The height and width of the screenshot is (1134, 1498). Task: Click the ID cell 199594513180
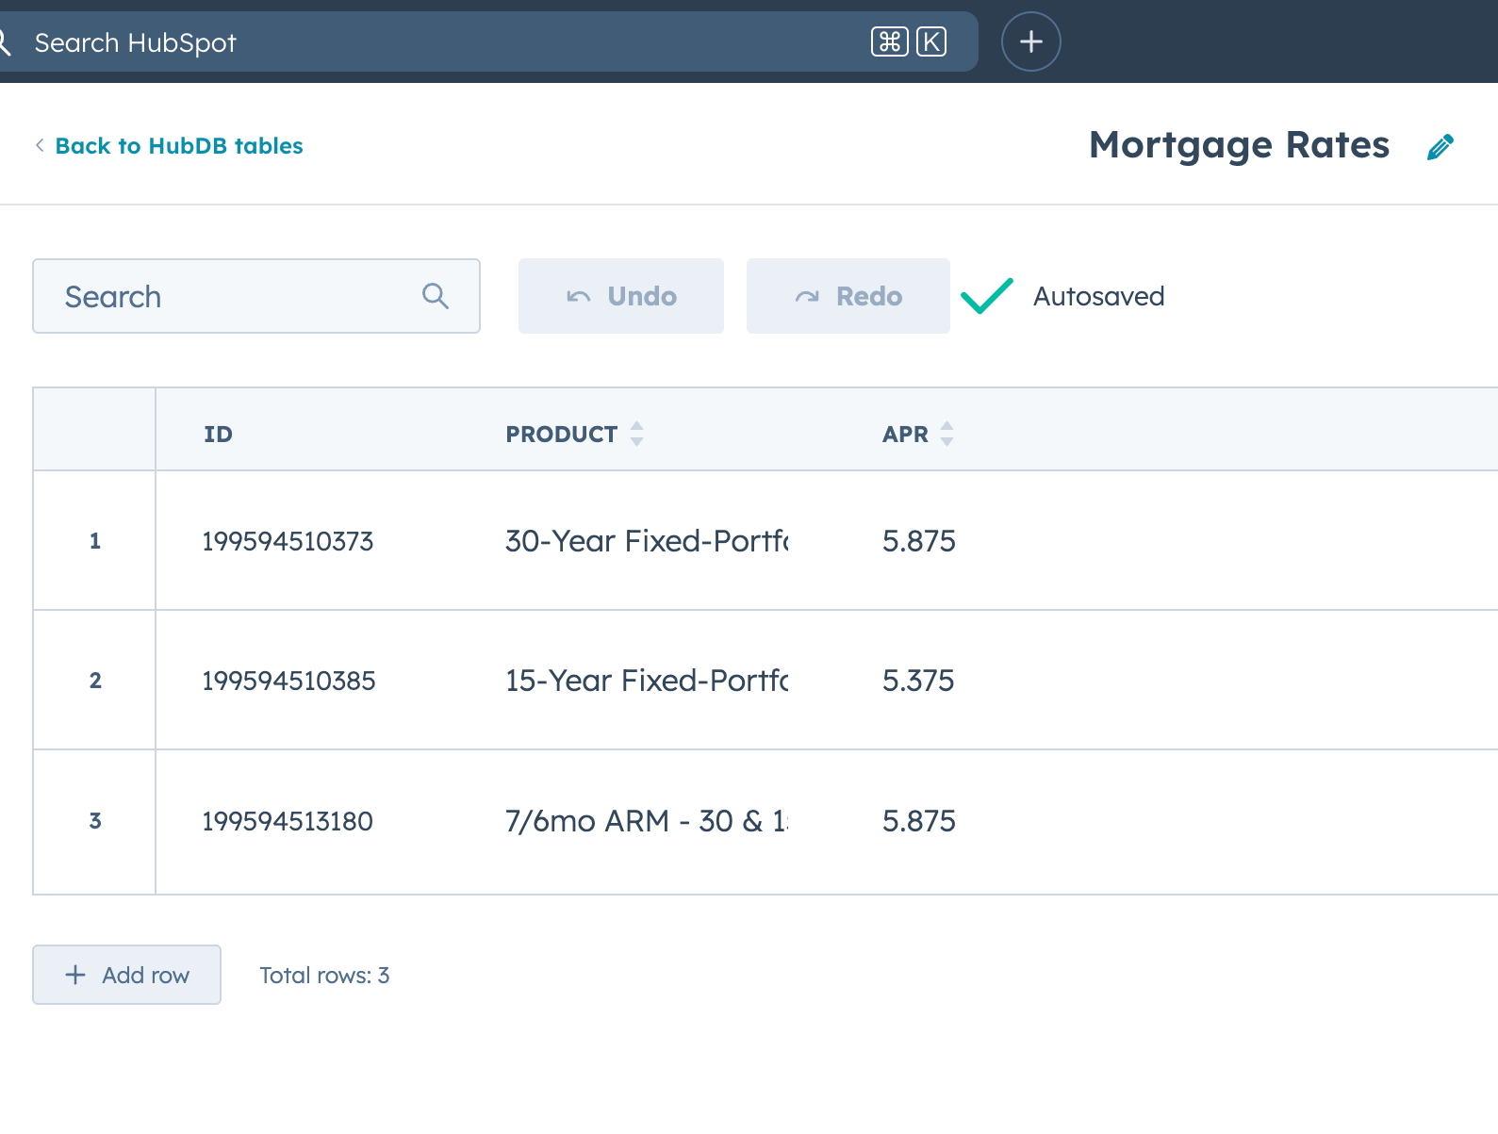[x=288, y=821]
